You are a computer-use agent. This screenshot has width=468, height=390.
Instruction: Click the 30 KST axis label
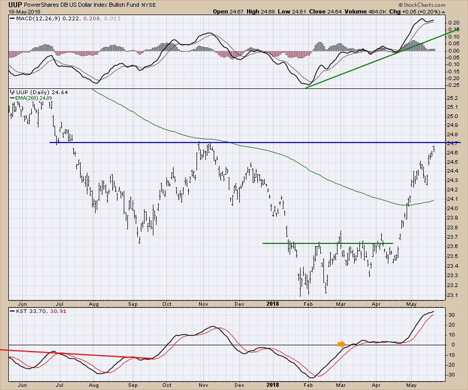click(451, 315)
